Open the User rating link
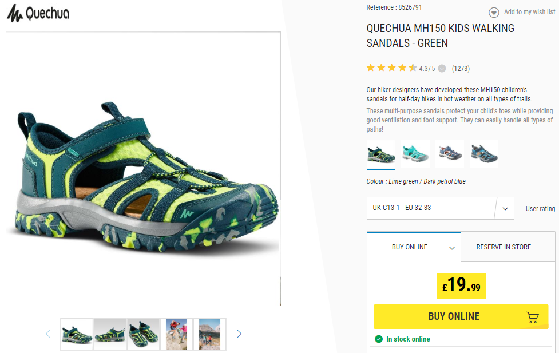559x353 pixels. (540, 209)
